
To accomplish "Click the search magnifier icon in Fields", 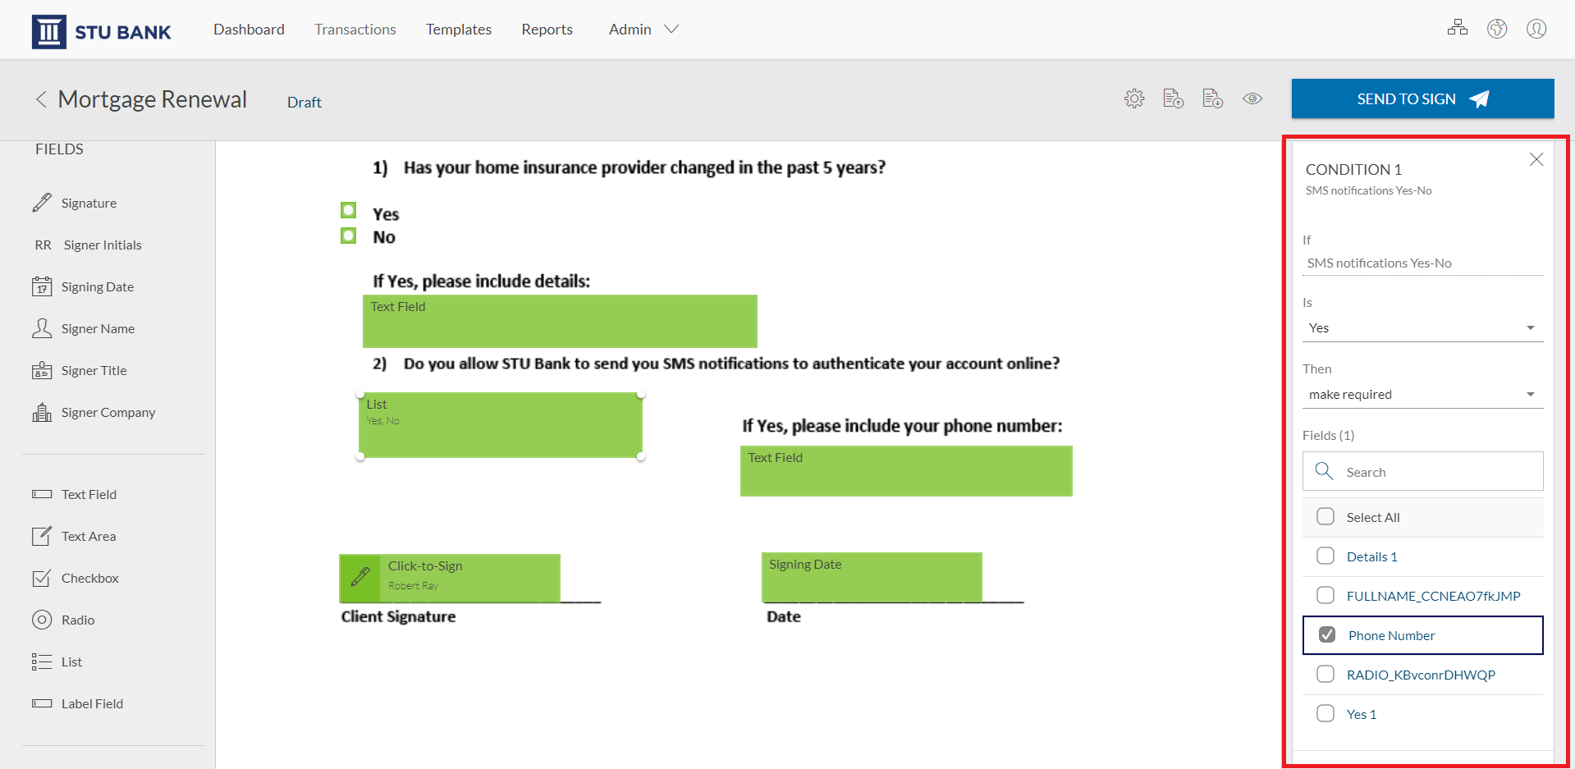I will (1324, 471).
